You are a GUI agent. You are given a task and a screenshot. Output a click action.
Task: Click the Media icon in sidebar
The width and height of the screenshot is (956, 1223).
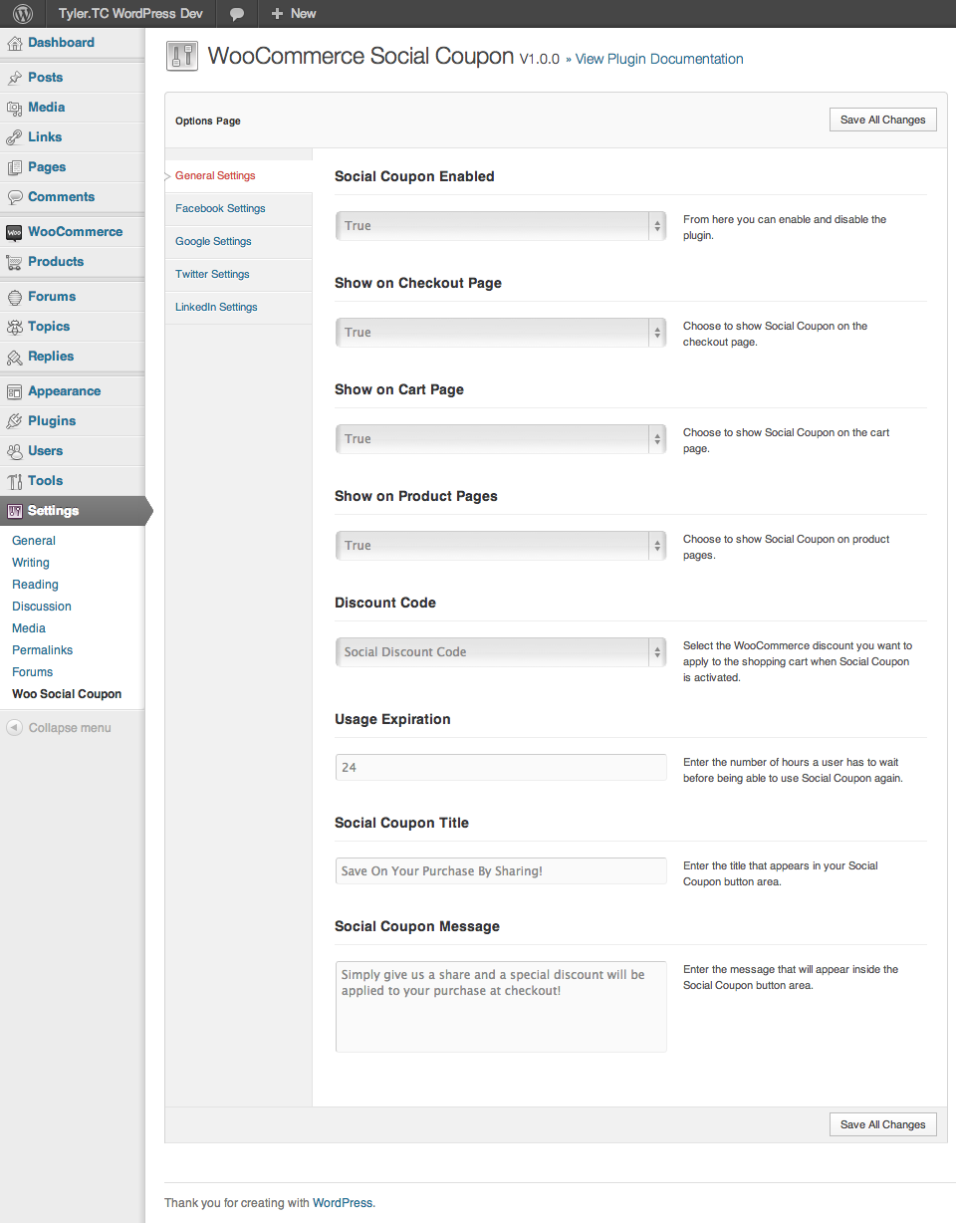point(15,108)
